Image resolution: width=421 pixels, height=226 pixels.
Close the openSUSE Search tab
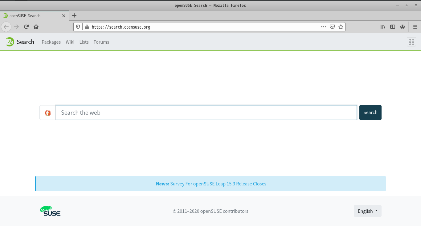64,16
